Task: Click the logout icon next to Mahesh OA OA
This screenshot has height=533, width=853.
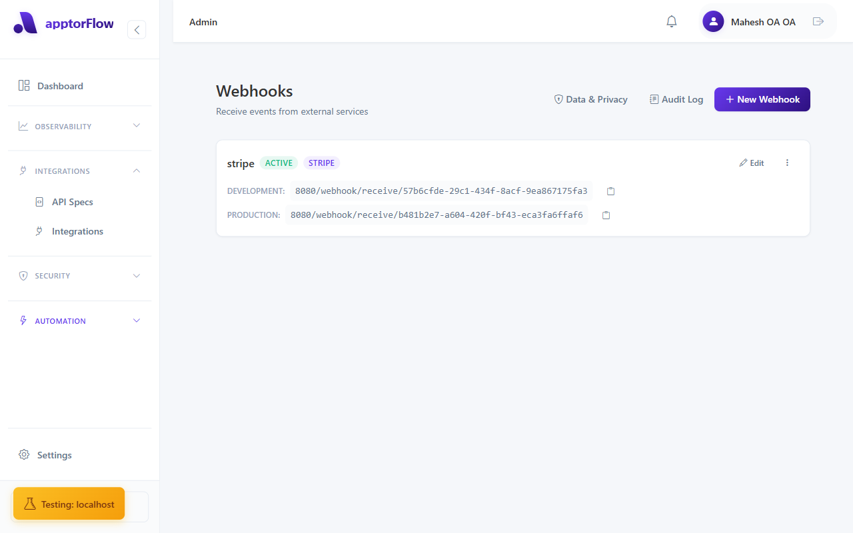Action: [x=818, y=21]
